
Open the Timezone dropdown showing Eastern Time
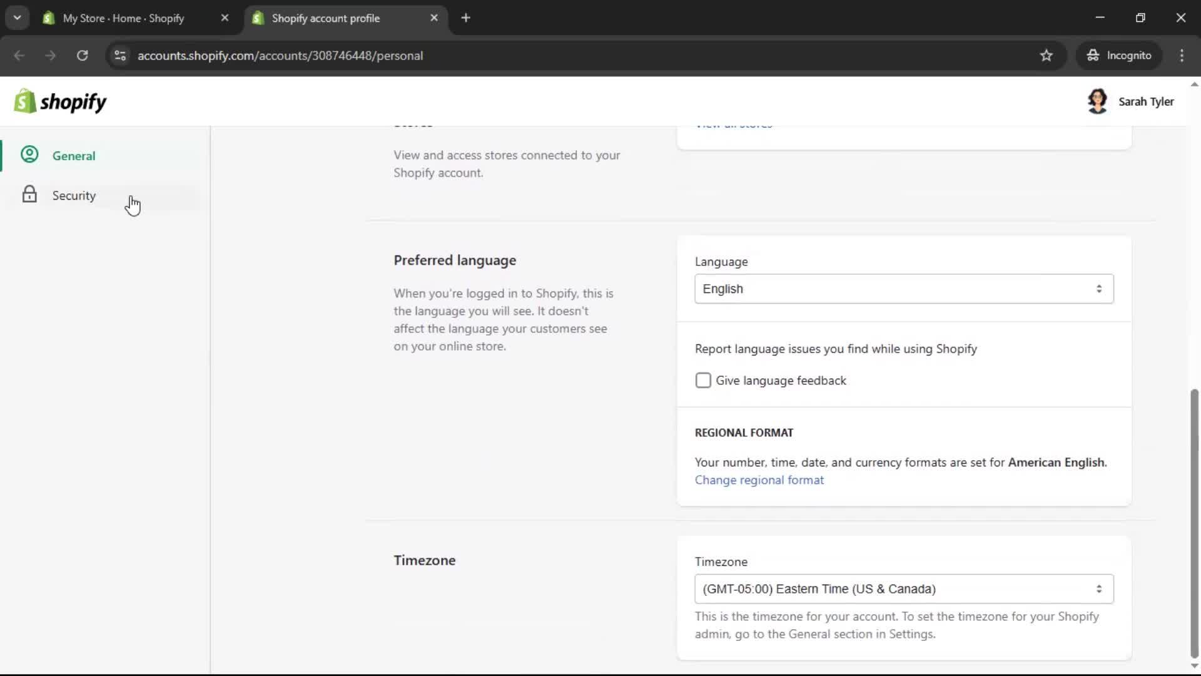pos(904,589)
